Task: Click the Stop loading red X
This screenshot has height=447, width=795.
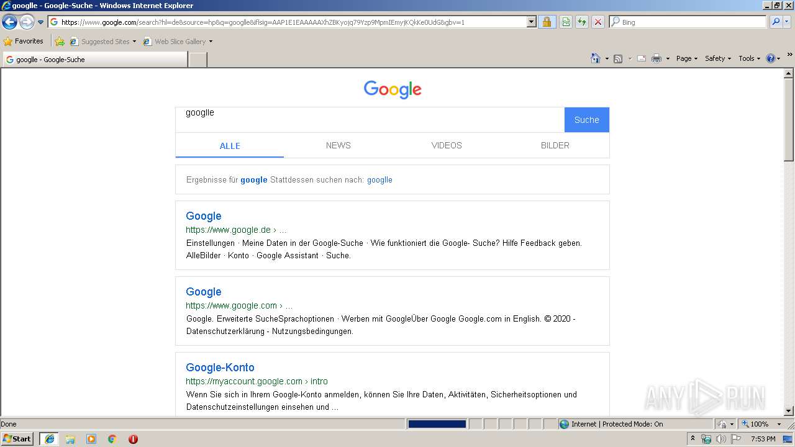Action: pos(597,22)
